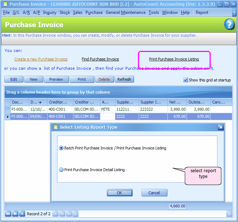The height and width of the screenshot is (222, 238).
Task: Click the 223322 supplier invoice cell
Action: 153,109
